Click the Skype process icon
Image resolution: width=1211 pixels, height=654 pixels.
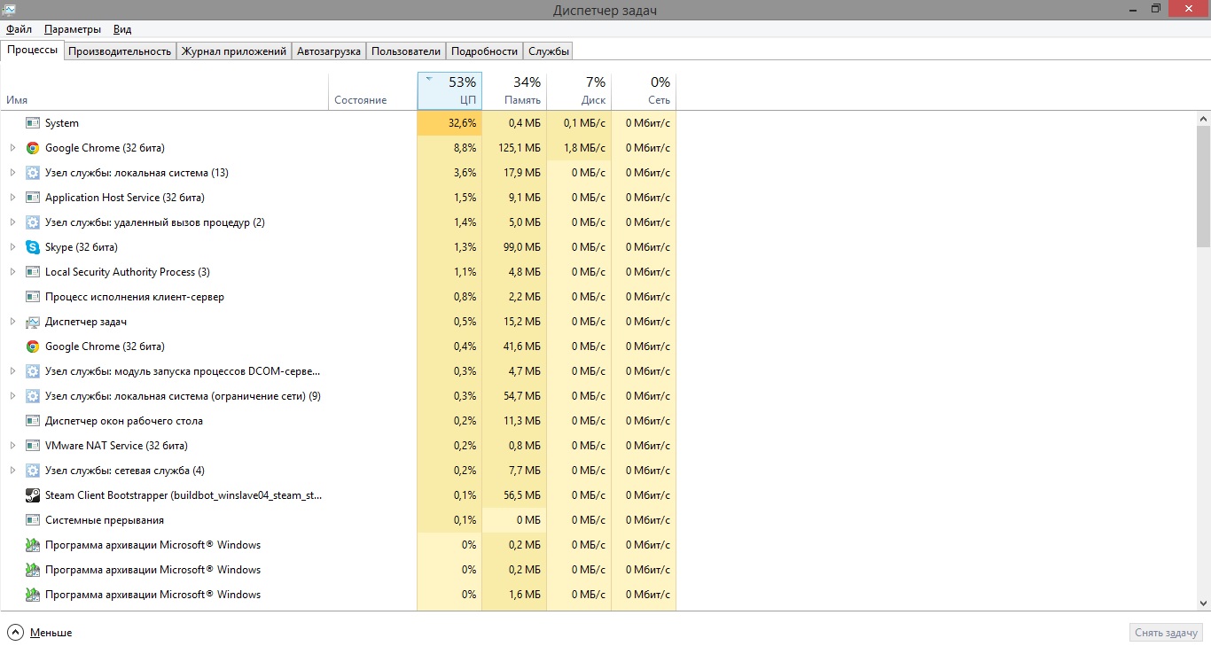click(33, 247)
